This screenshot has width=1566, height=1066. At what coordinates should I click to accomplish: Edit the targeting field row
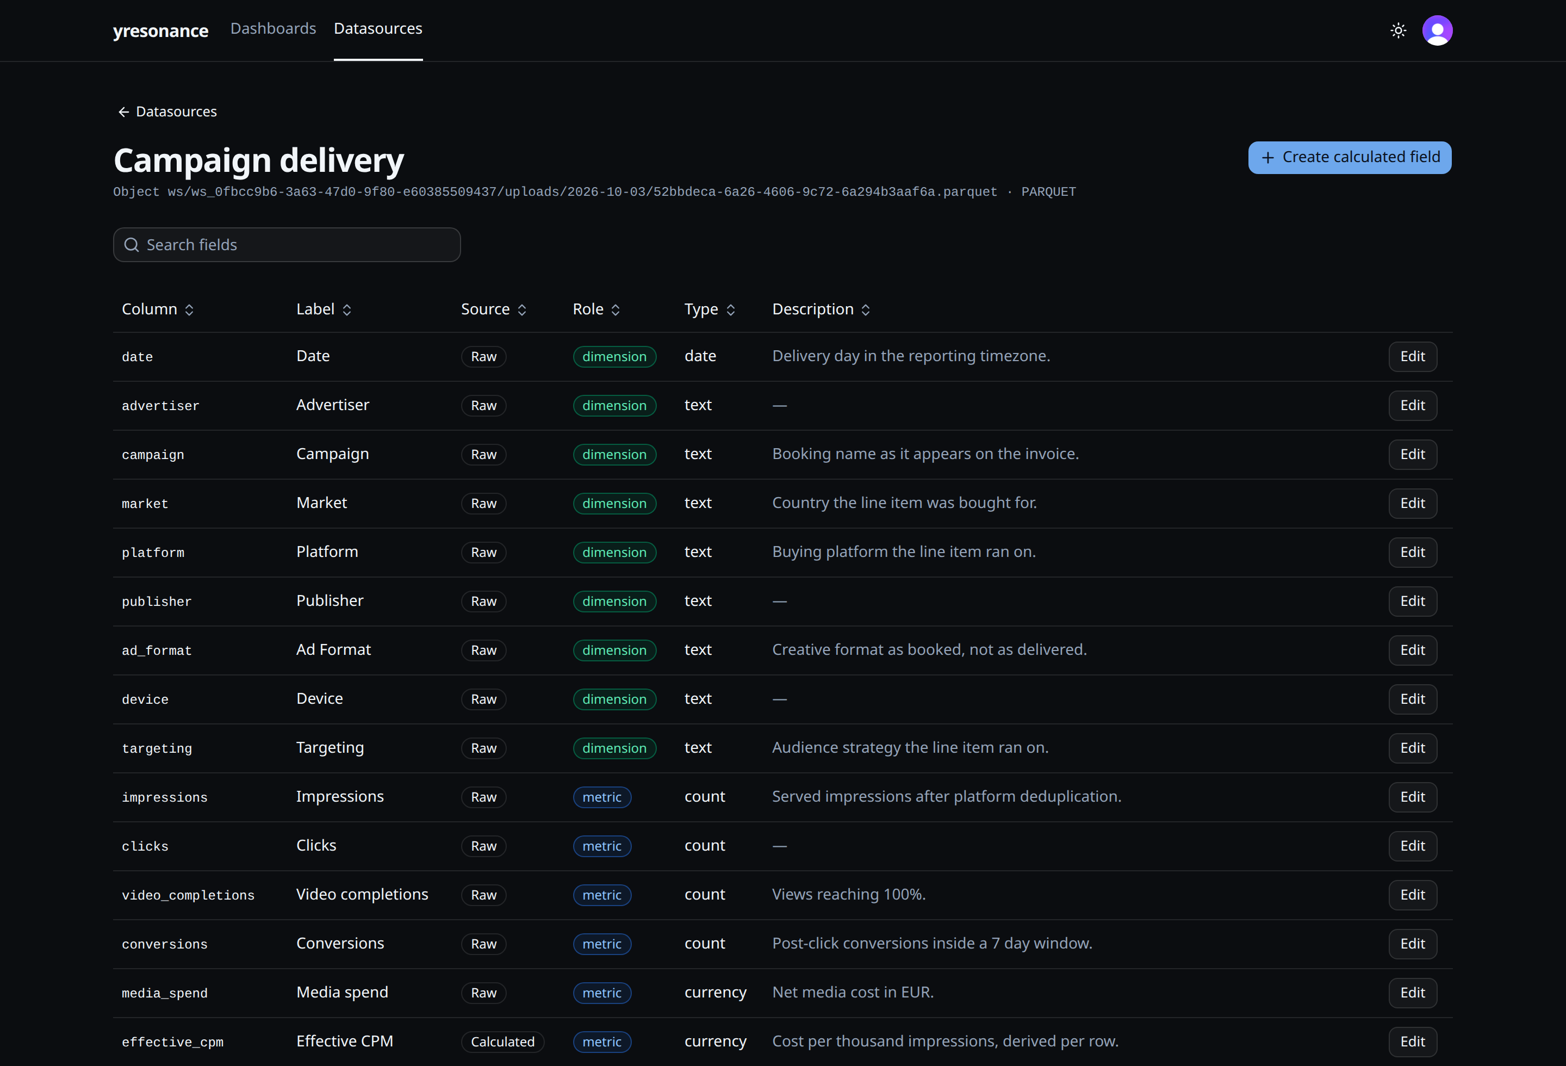(1412, 748)
